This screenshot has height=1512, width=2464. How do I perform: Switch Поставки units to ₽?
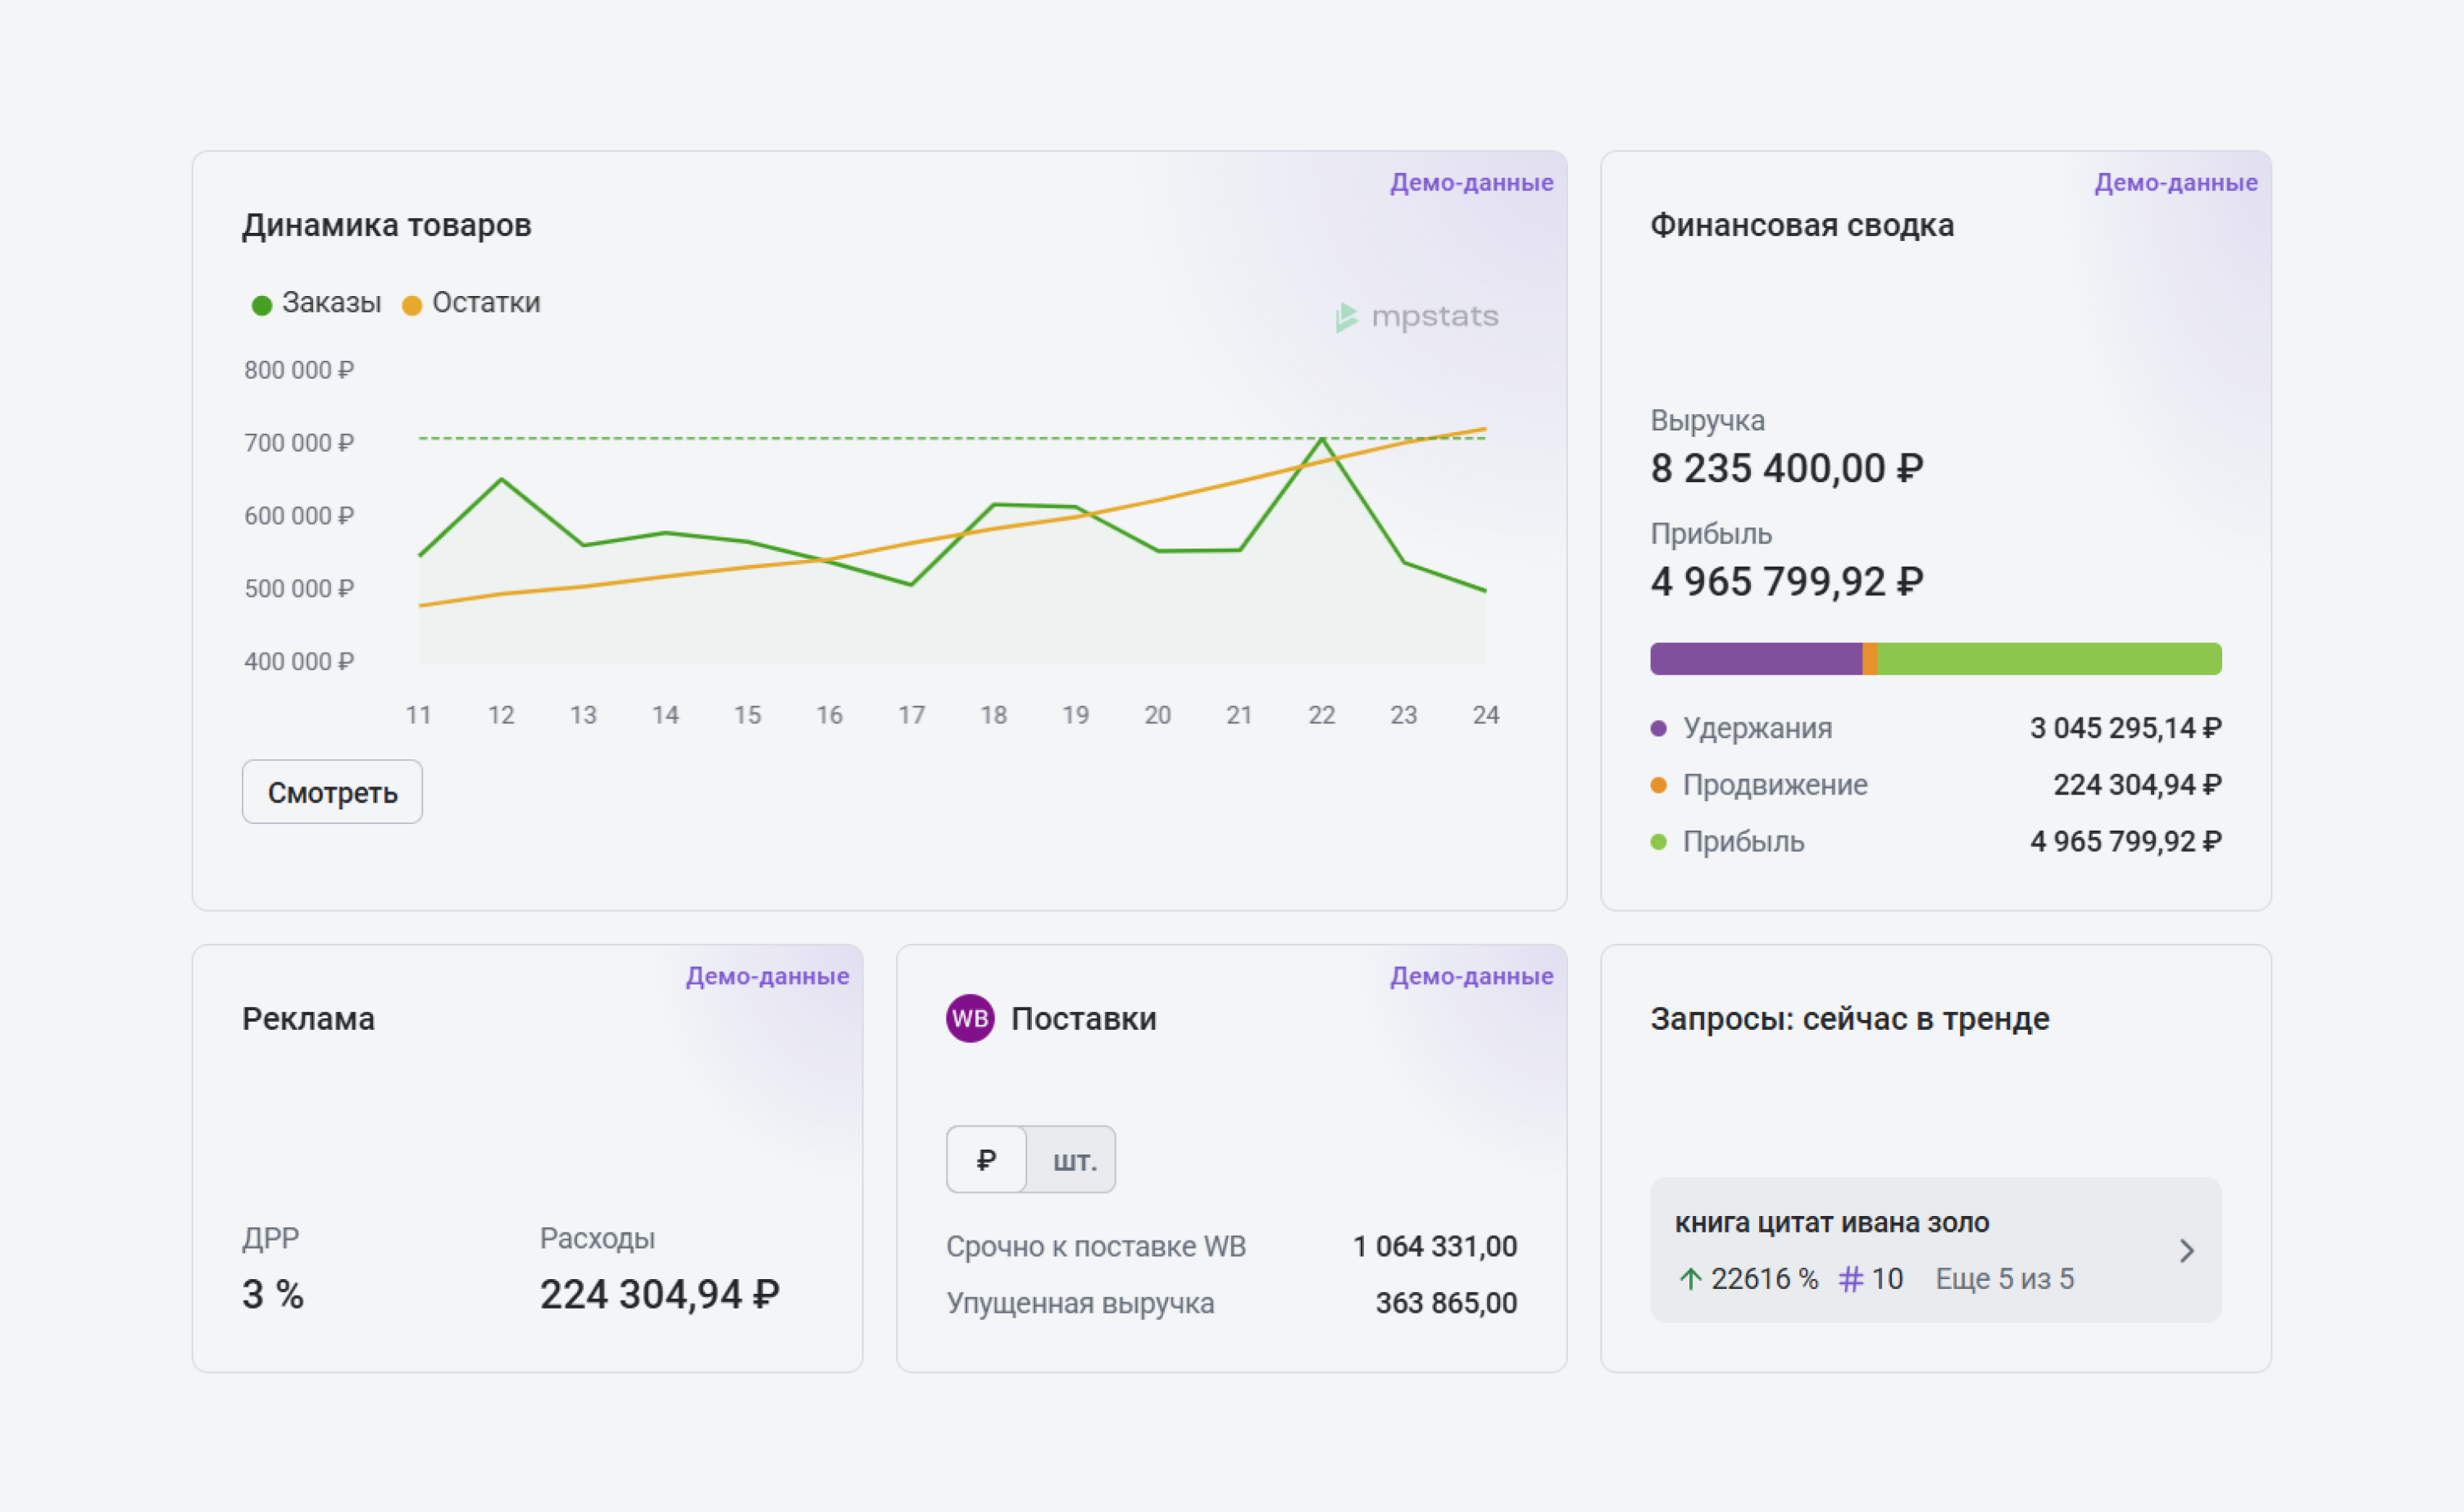(986, 1160)
